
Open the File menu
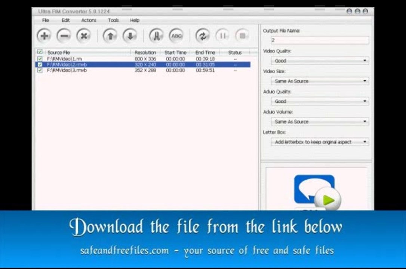coord(46,20)
